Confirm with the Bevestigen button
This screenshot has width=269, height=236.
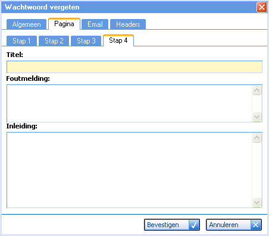[172, 225]
